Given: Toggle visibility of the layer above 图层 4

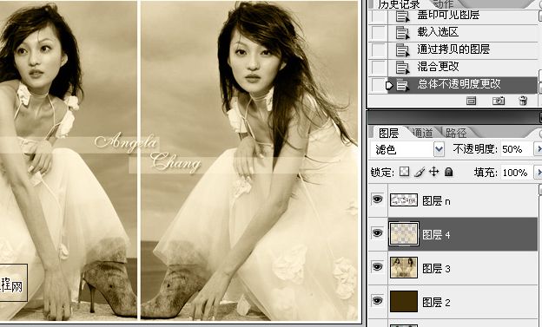Looking at the screenshot, I should click(x=378, y=199).
